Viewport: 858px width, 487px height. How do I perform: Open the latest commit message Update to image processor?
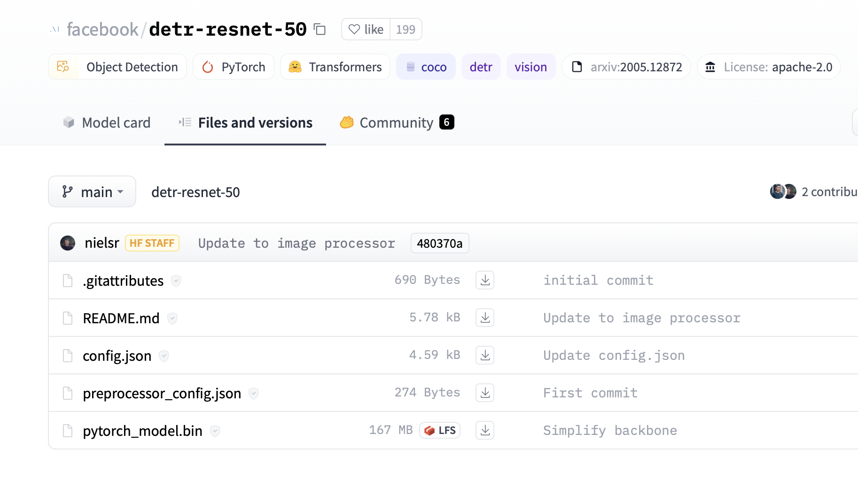(x=296, y=243)
